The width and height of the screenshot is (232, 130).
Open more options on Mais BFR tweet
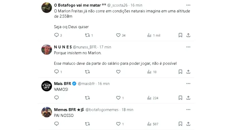[x=188, y=83]
